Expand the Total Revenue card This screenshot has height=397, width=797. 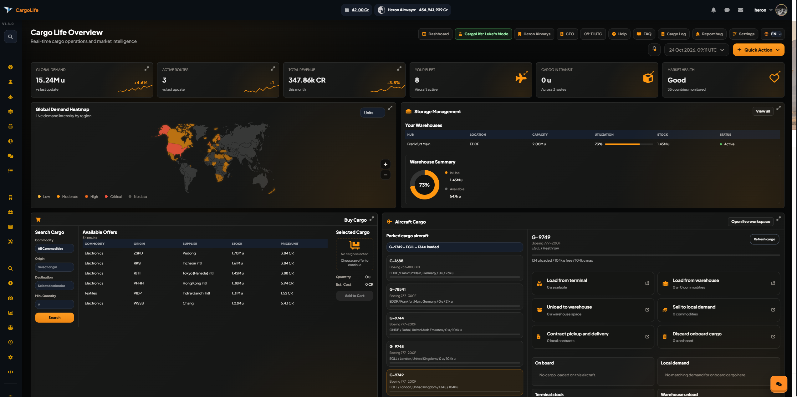pos(399,68)
